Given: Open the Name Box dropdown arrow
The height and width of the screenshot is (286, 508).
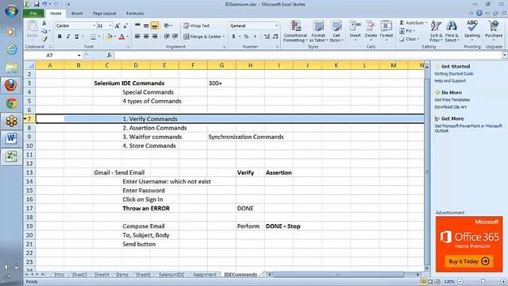Looking at the screenshot, I should (79, 56).
